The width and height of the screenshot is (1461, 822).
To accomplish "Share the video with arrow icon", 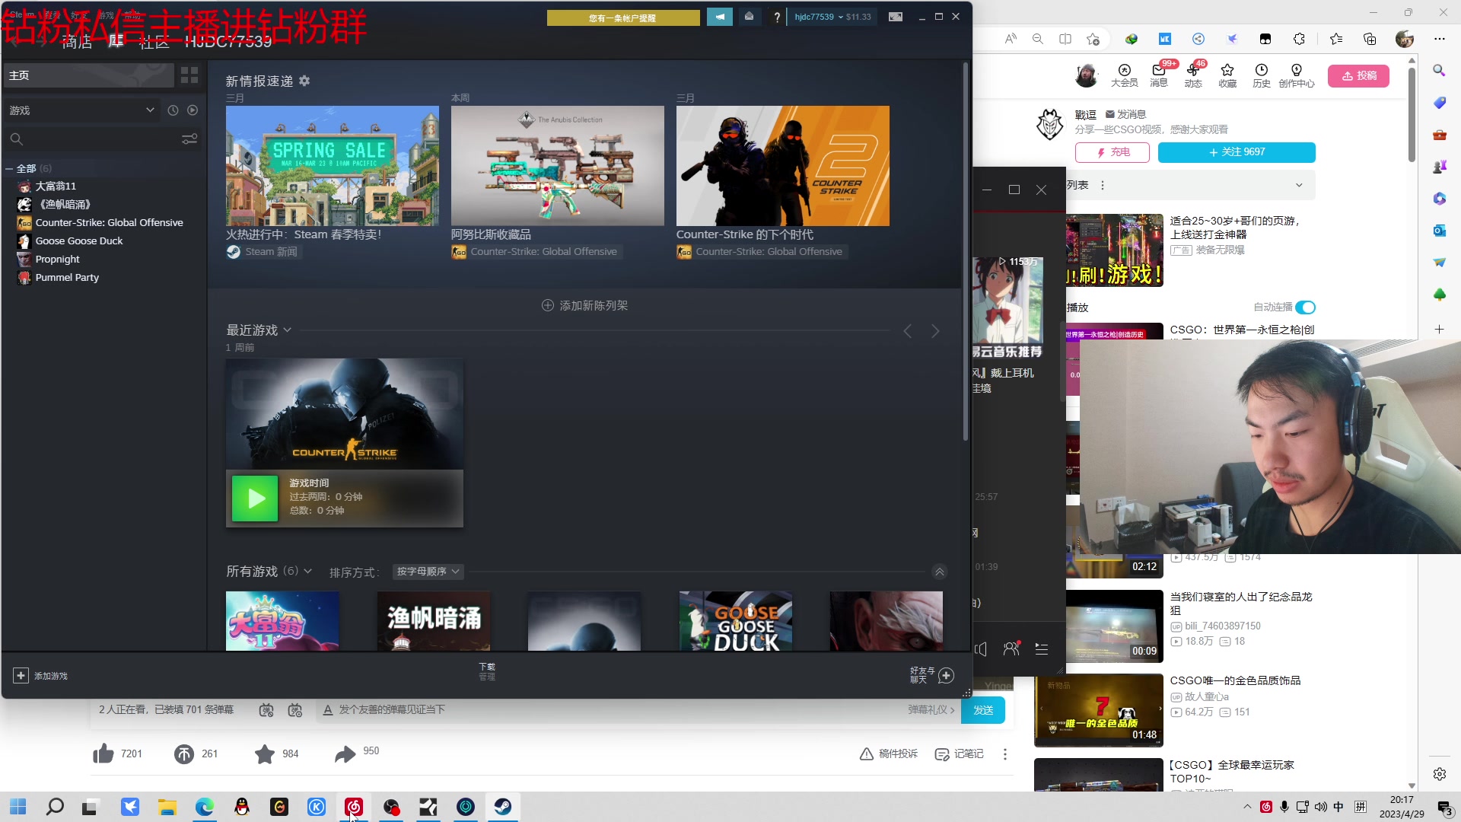I will pos(345,753).
